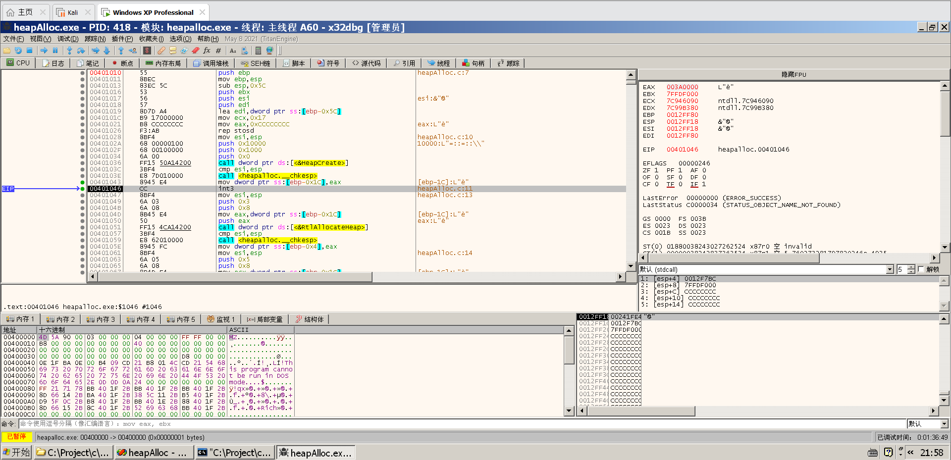Screen dimensions: 951x460
Task: Open the calculator icon in toolbar
Action: point(258,51)
